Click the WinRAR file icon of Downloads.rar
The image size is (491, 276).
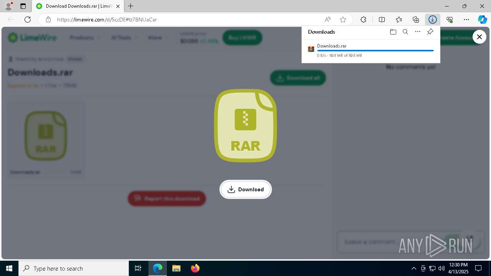[311, 49]
